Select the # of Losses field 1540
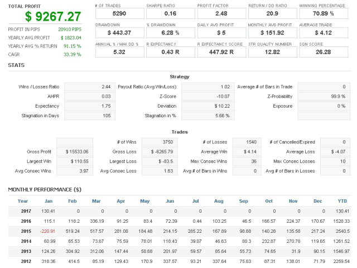Viewport: 357px width, 268px height. [x=247, y=142]
